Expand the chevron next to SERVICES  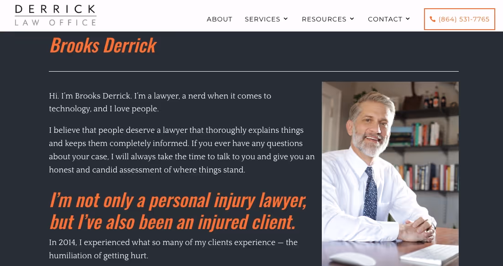pyautogui.click(x=285, y=19)
